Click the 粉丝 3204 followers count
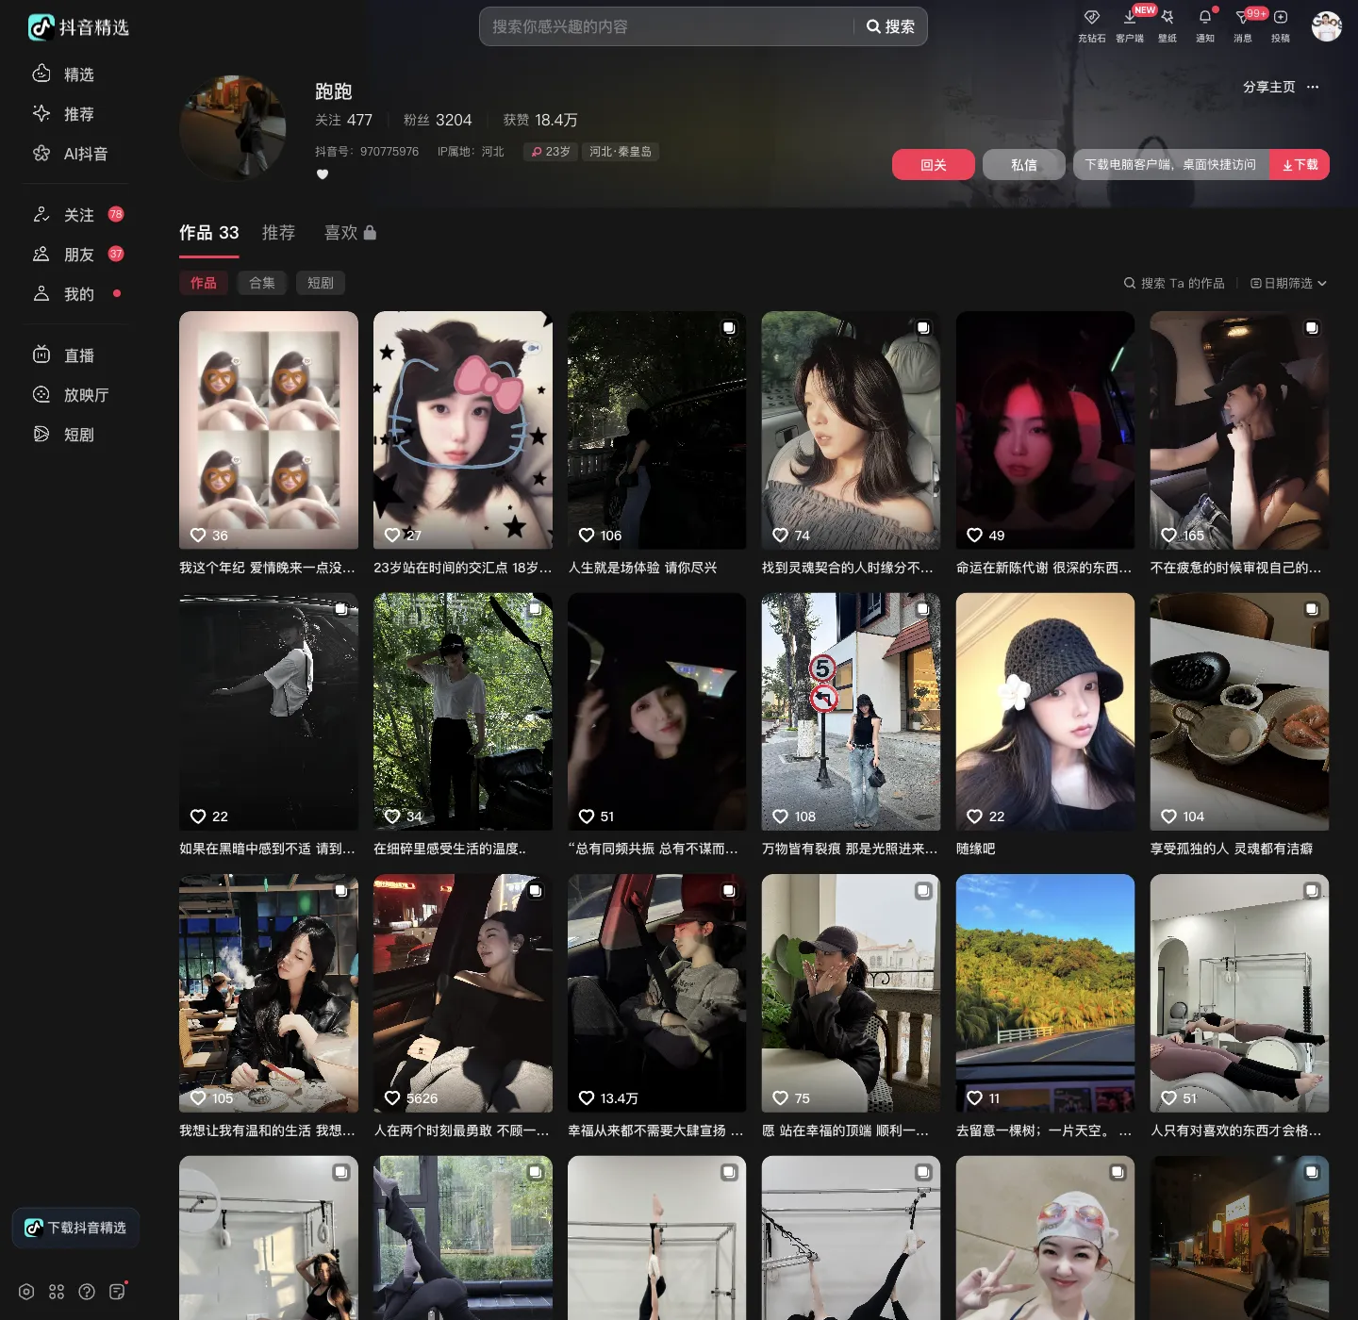1358x1320 pixels. [438, 121]
